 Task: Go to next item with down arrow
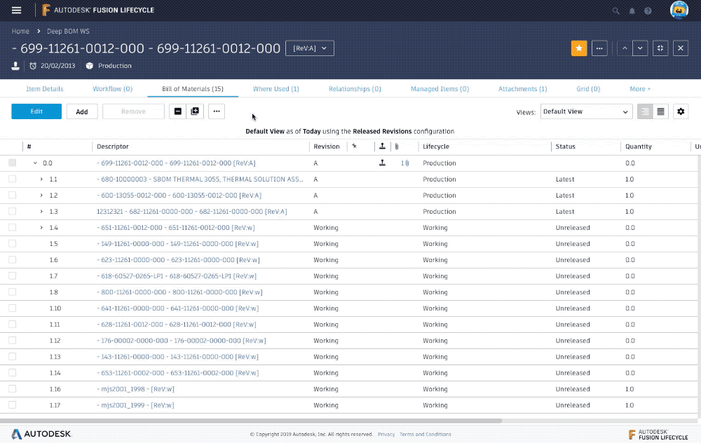pos(640,48)
